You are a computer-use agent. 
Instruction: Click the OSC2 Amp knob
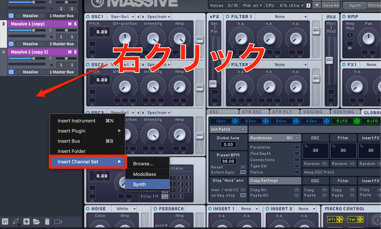pos(179,87)
